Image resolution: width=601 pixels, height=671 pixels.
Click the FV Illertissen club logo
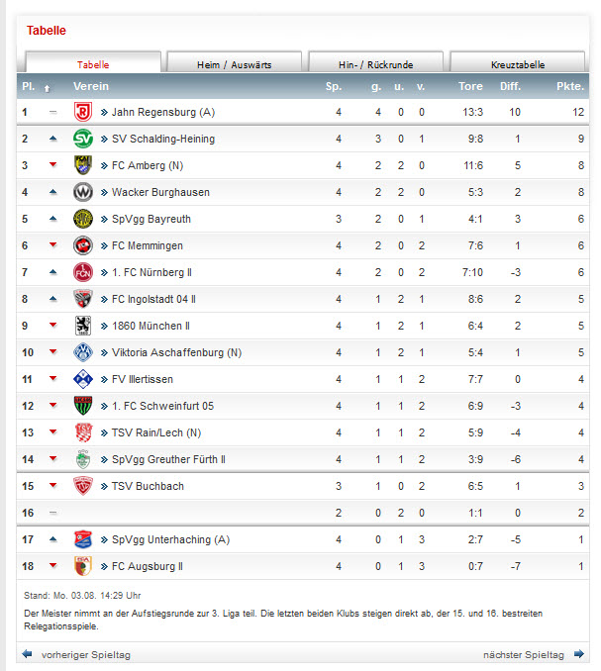tap(83, 379)
